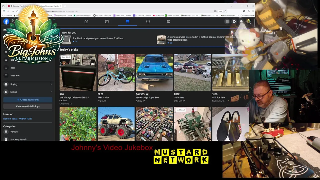320x180 pixels.
Task: Expand the Buying section chevron
Action: point(51,84)
